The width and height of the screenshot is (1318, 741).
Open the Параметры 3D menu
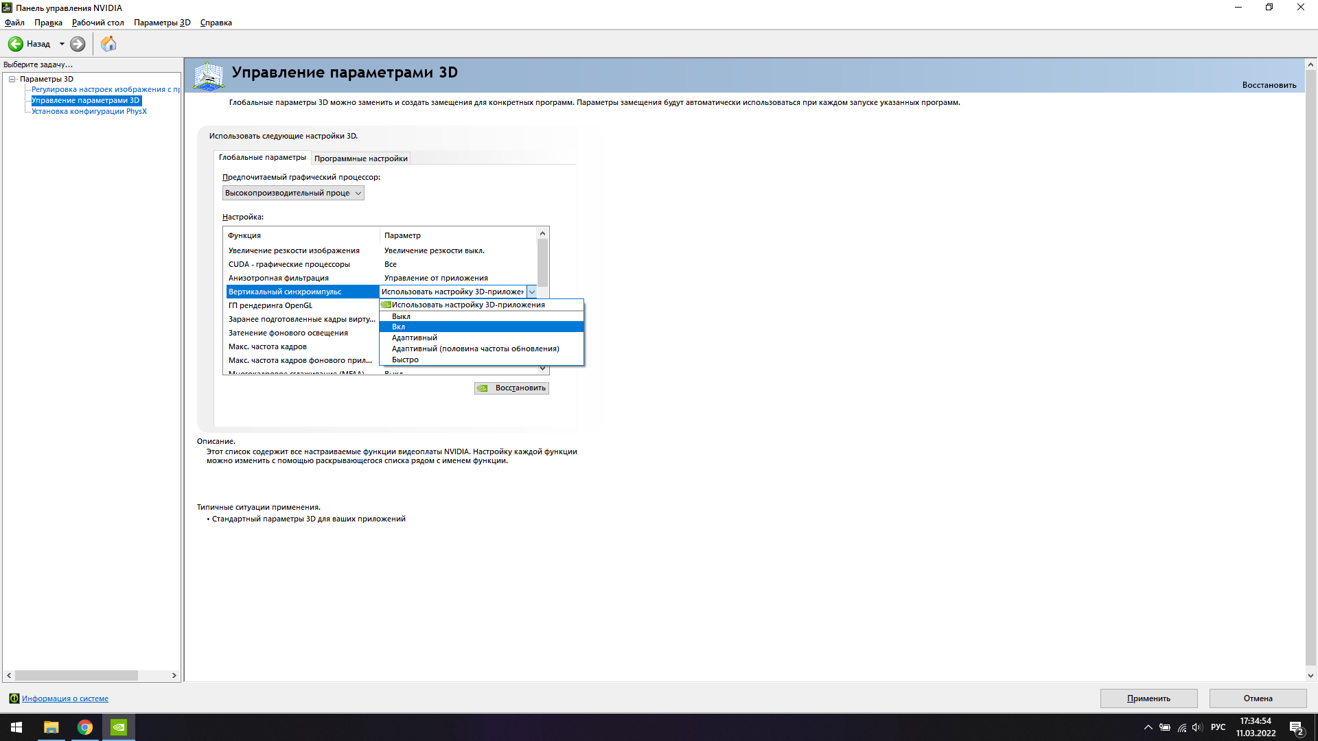tap(162, 23)
